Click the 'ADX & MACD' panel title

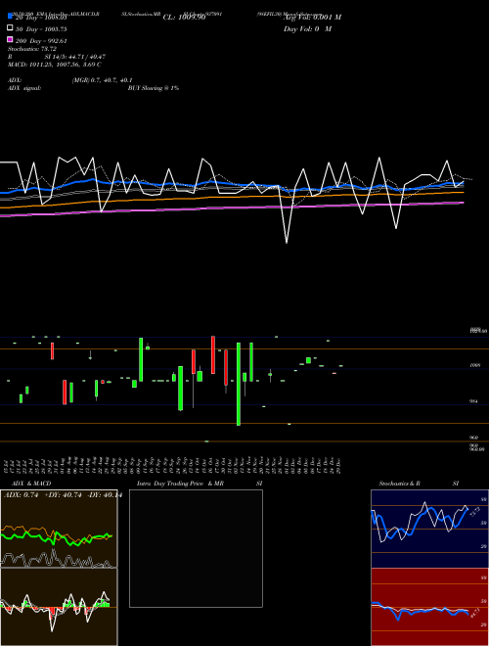pyautogui.click(x=31, y=484)
